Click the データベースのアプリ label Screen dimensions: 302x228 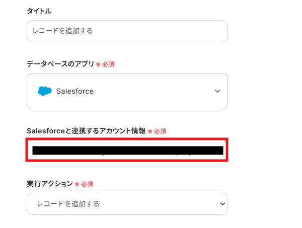60,64
